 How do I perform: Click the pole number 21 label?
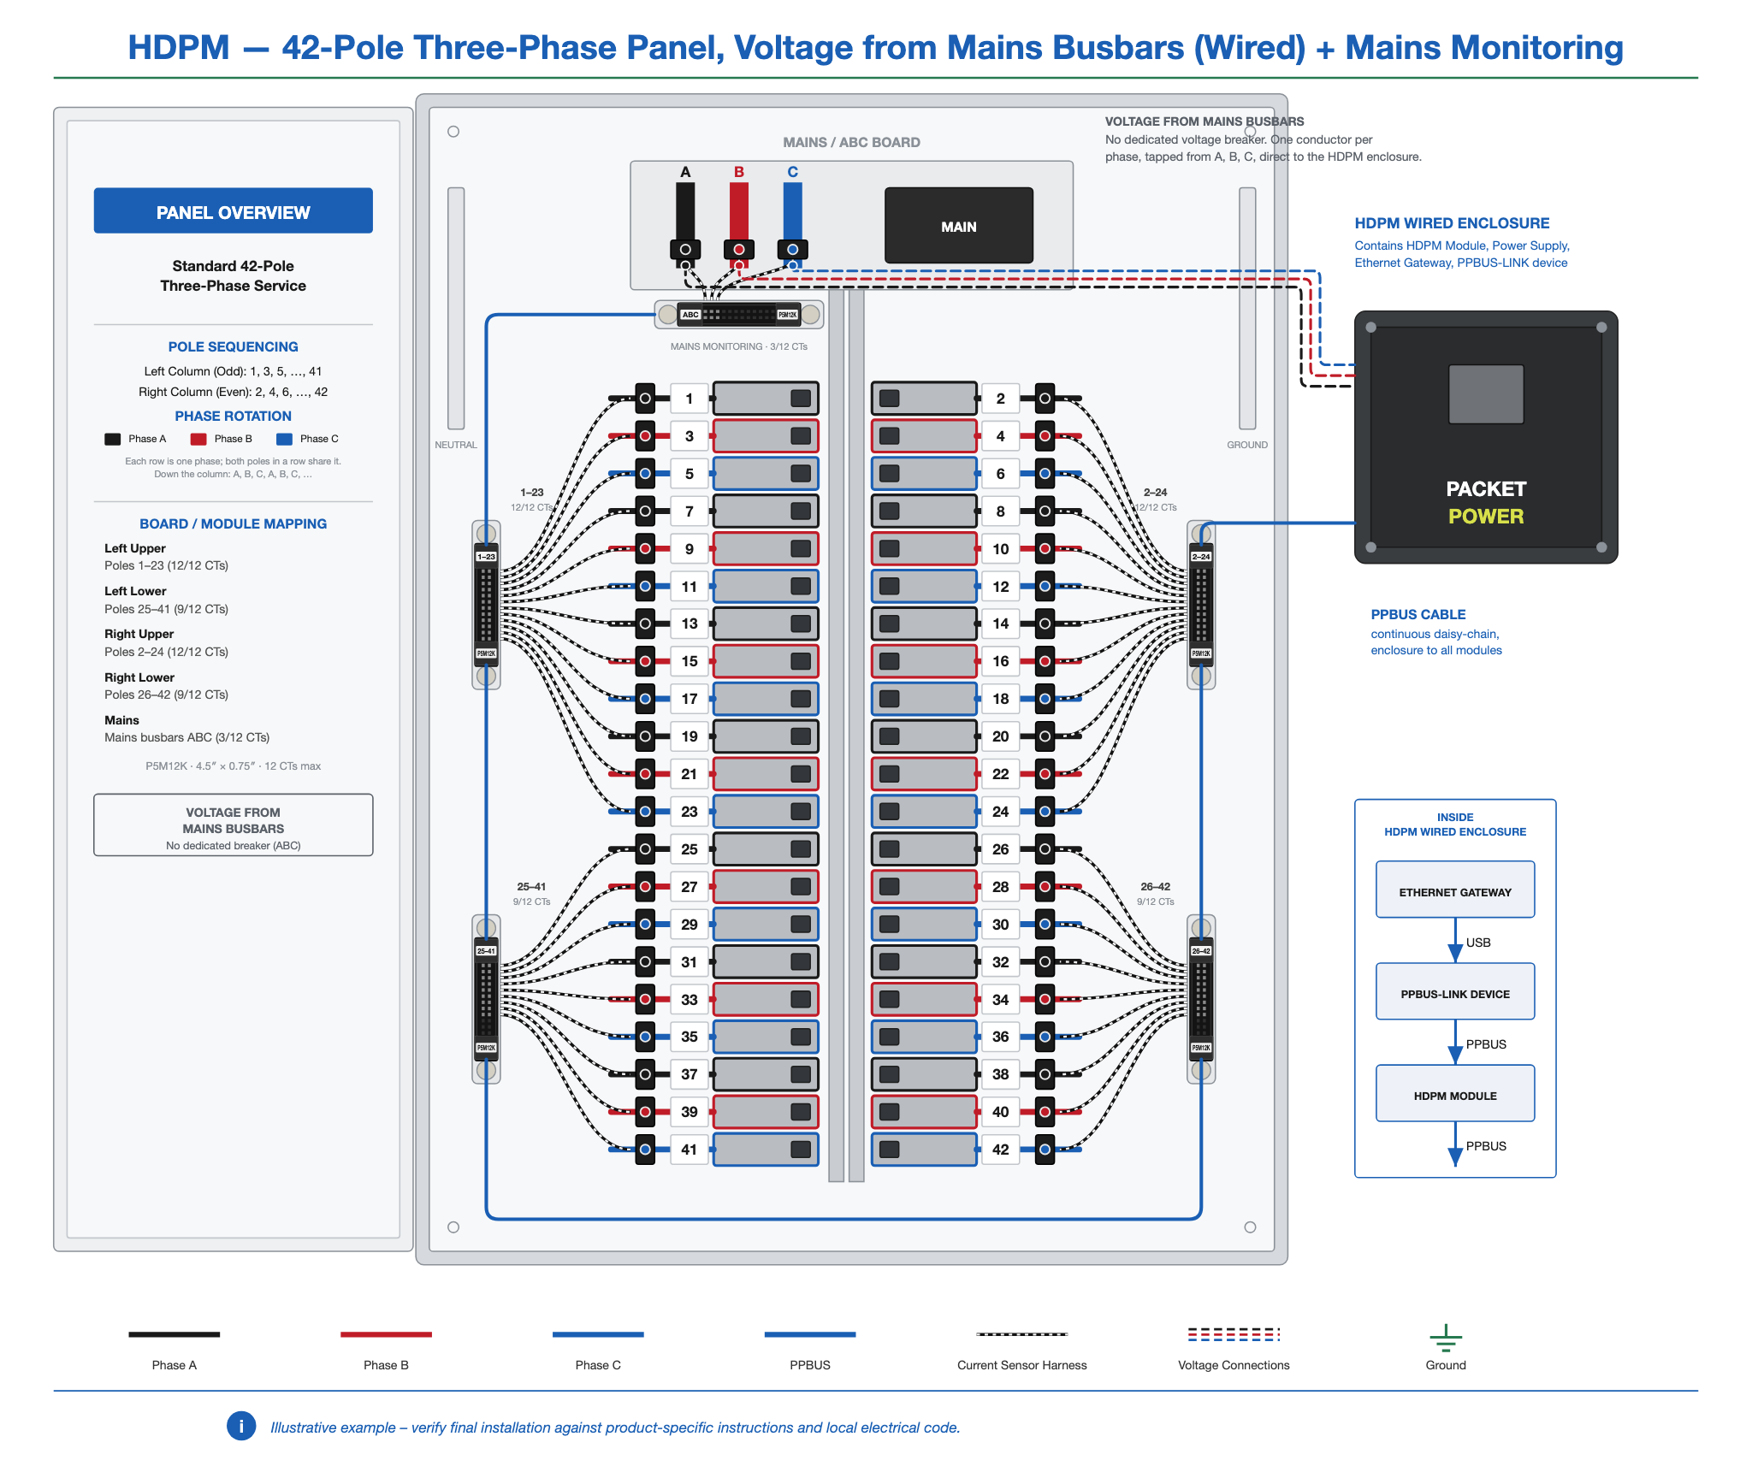(690, 774)
